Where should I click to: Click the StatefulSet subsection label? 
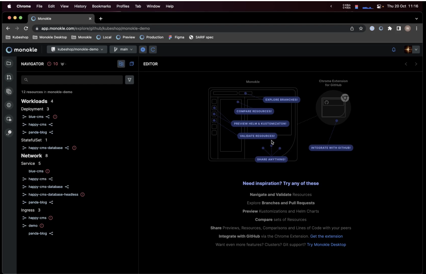(x=31, y=140)
